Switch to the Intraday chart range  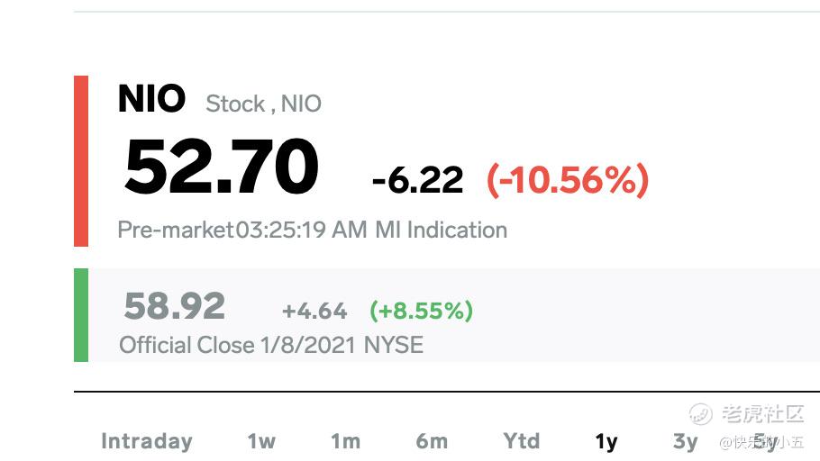coord(146,441)
